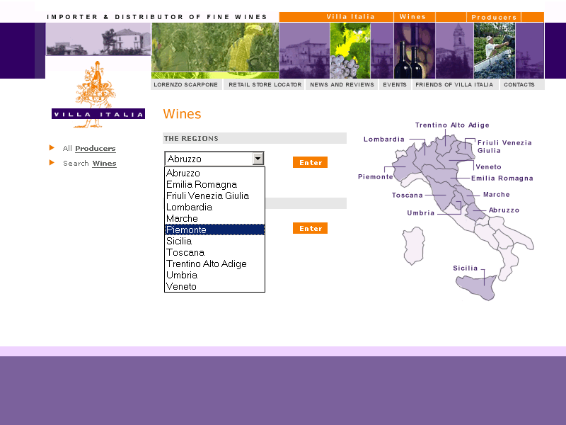Open Retail Store Locator

265,84
